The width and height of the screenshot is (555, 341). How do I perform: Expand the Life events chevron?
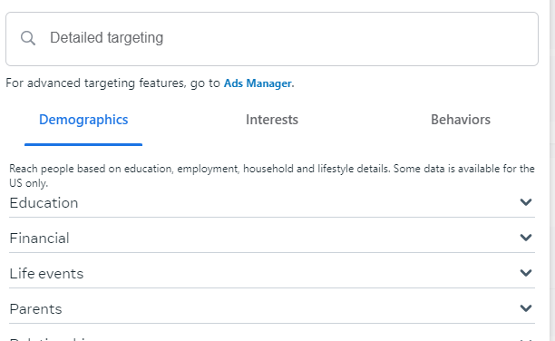[x=526, y=273]
